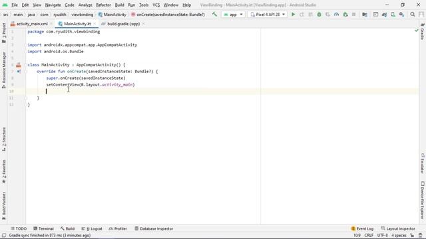Open the Device File Explorer tool window

click(x=423, y=200)
